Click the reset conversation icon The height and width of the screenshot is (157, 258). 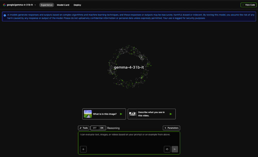coord(167,149)
